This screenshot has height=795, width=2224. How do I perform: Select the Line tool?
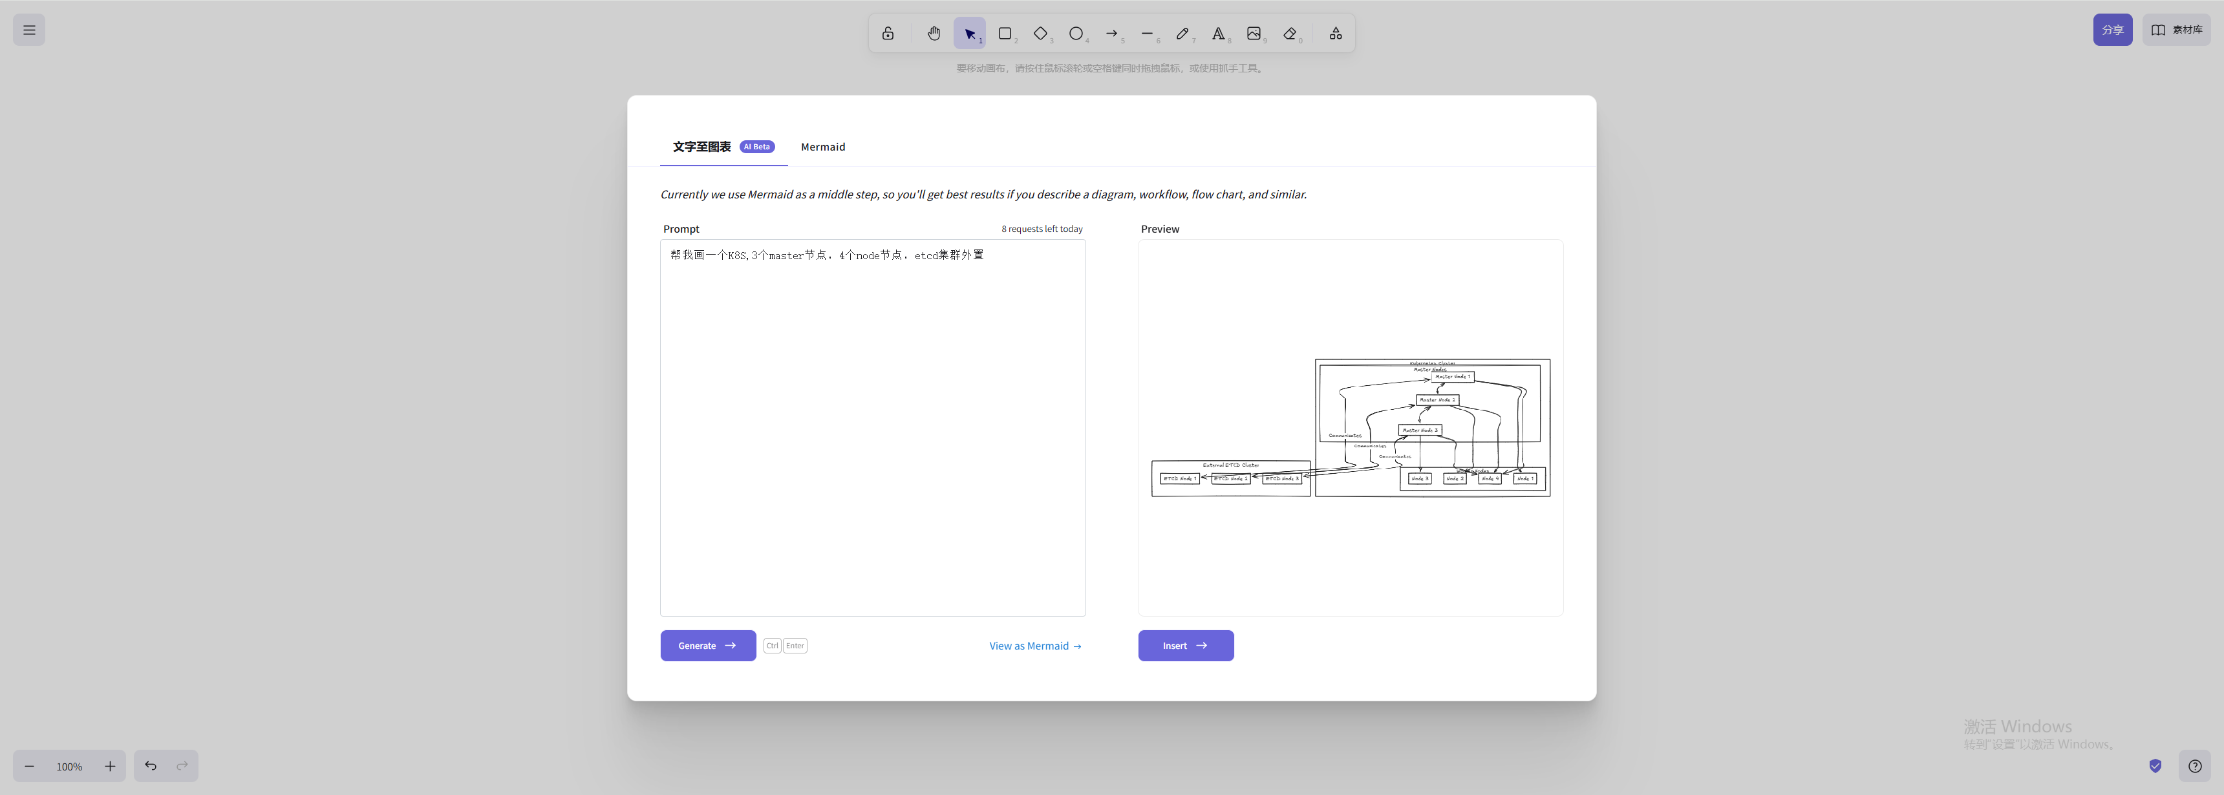coord(1148,34)
